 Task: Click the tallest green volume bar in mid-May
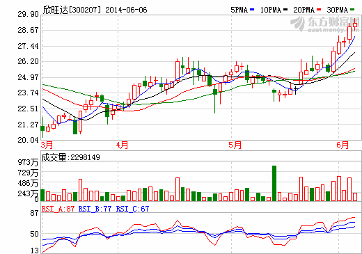pos(274,183)
